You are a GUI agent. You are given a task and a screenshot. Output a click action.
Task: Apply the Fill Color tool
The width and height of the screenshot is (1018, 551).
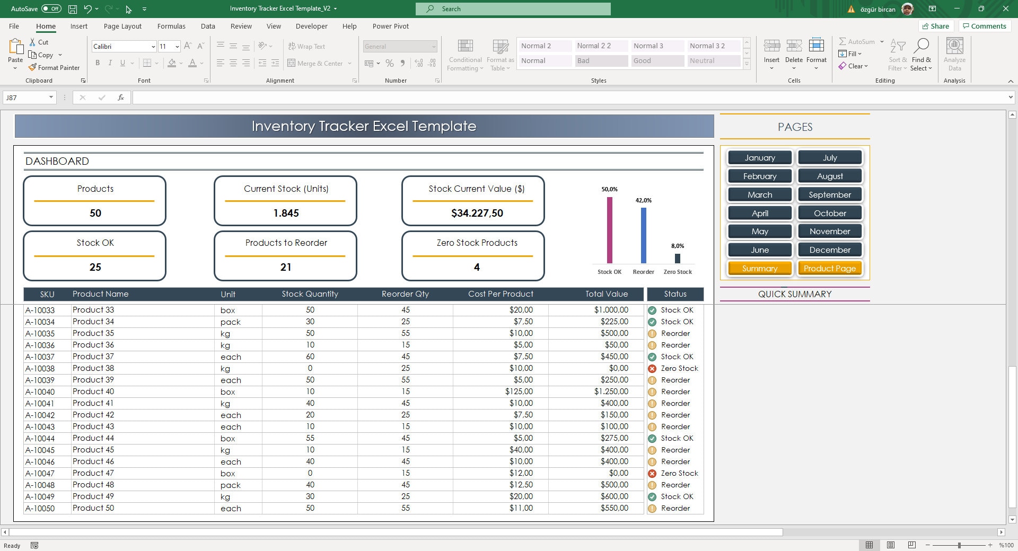click(x=171, y=63)
